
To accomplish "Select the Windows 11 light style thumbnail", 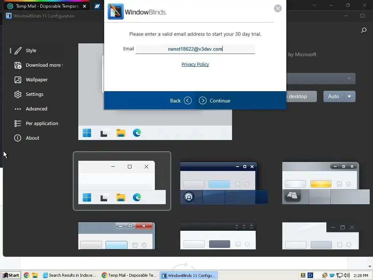I will point(122,181).
